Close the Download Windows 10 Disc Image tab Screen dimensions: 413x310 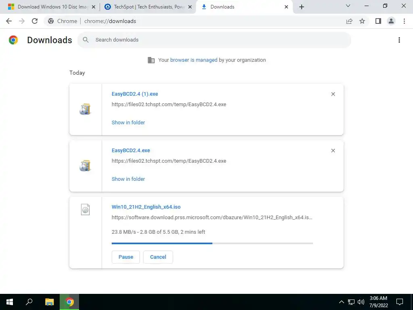click(x=93, y=7)
